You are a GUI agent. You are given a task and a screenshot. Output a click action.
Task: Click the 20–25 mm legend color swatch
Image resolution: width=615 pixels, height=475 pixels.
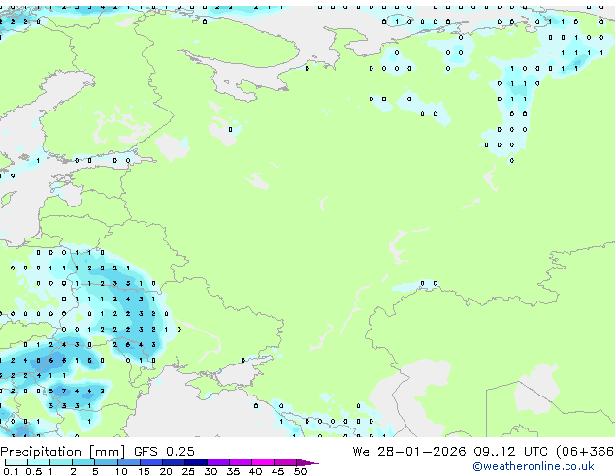[174, 462]
